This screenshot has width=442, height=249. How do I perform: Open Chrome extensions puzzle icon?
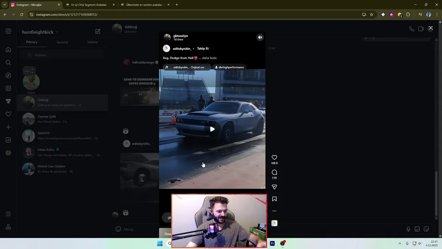[x=408, y=15]
